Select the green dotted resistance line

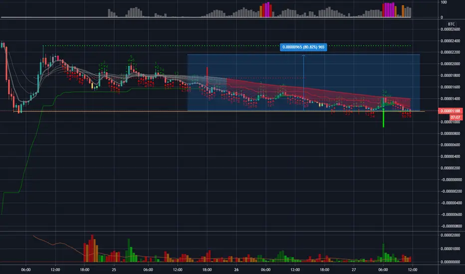pos(227,46)
